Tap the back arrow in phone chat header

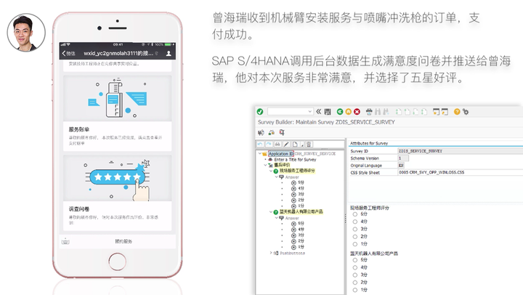click(x=64, y=53)
